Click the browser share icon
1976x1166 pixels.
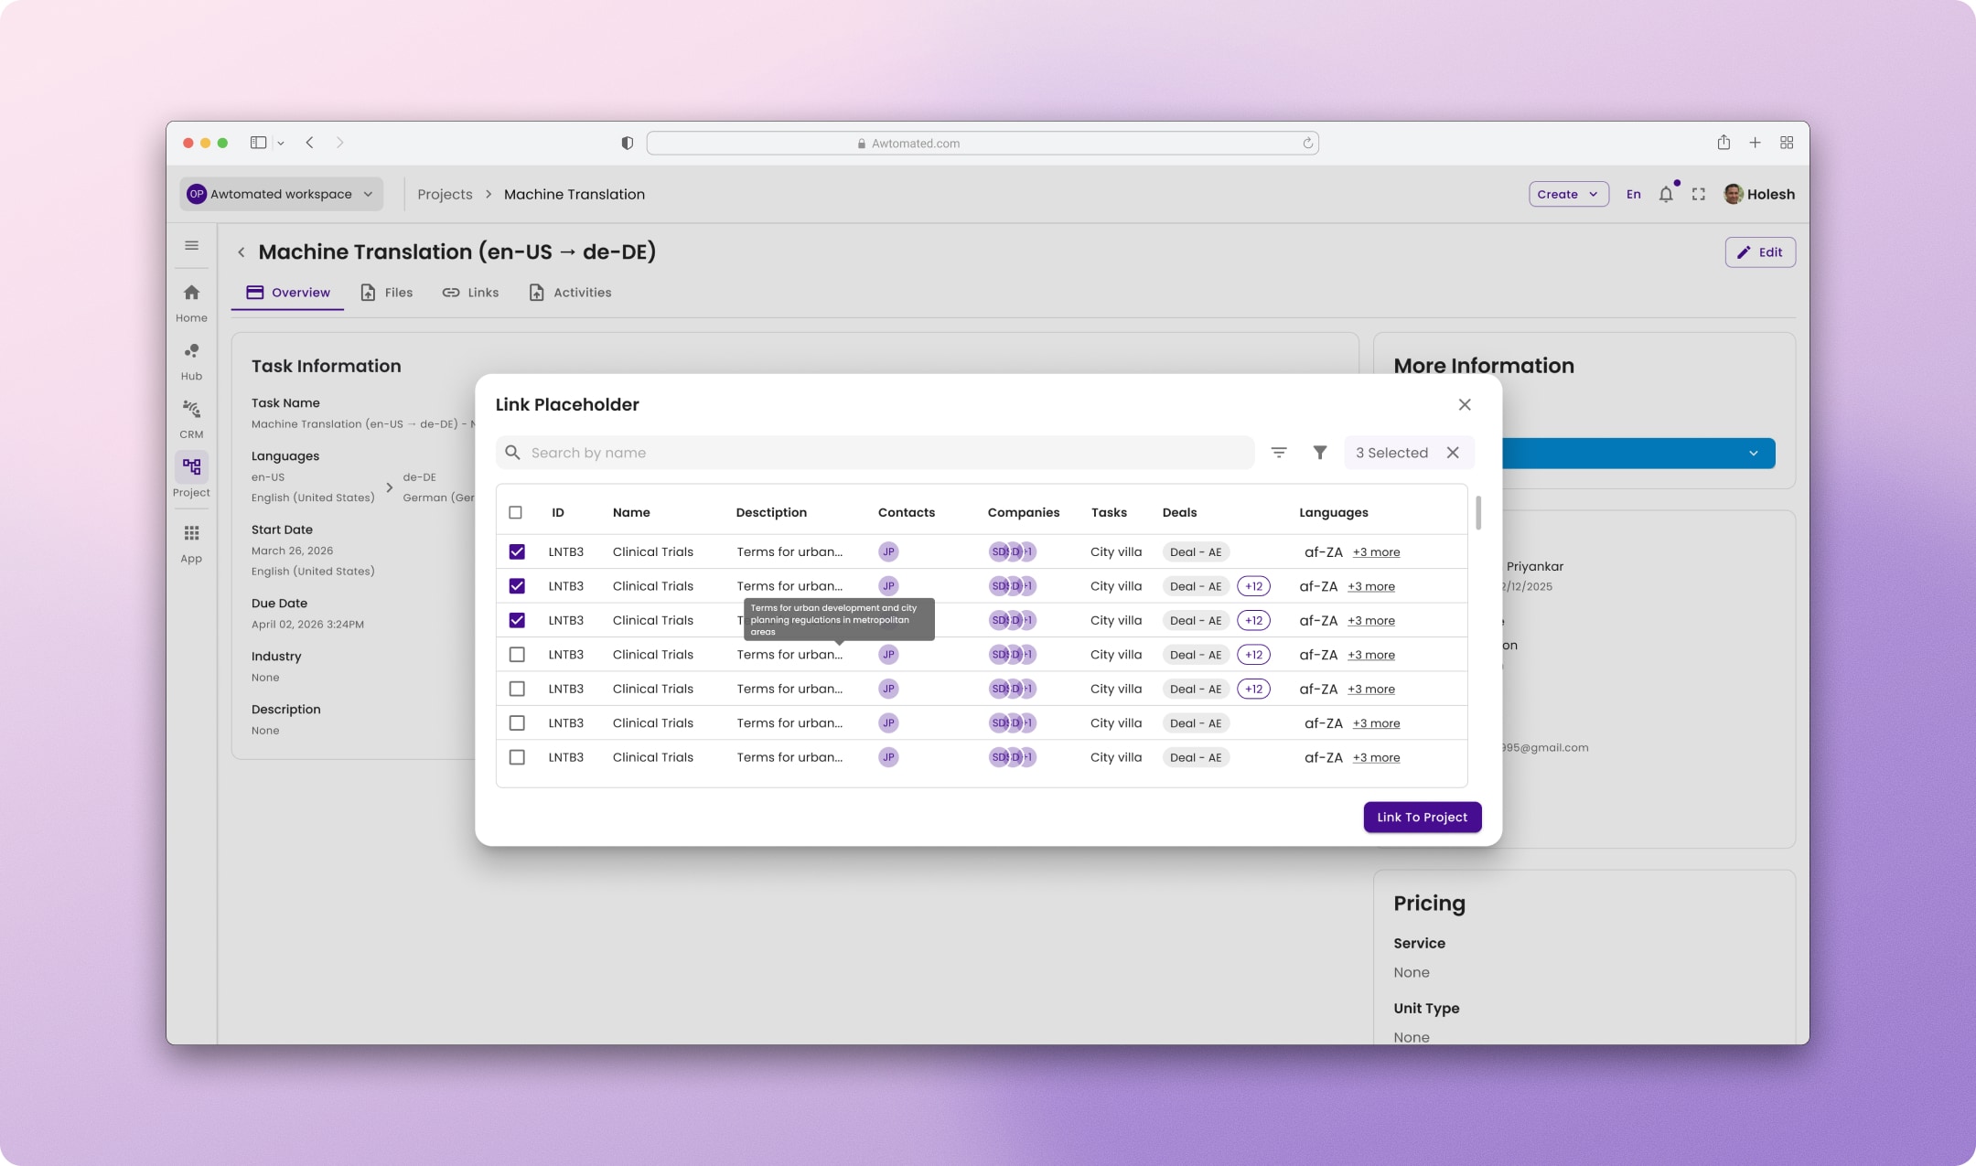pyautogui.click(x=1724, y=143)
